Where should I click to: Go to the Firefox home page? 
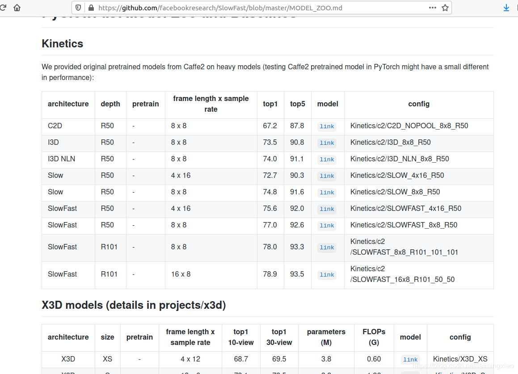point(17,8)
